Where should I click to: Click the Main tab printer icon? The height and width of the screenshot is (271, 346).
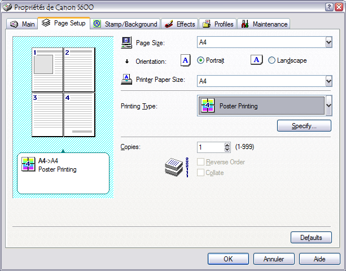click(x=14, y=24)
